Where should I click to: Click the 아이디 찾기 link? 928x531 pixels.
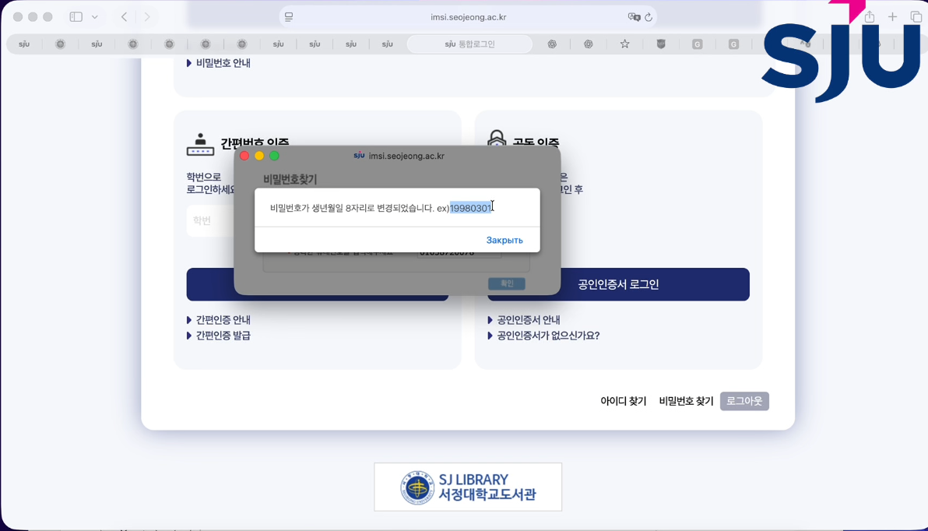click(x=623, y=401)
